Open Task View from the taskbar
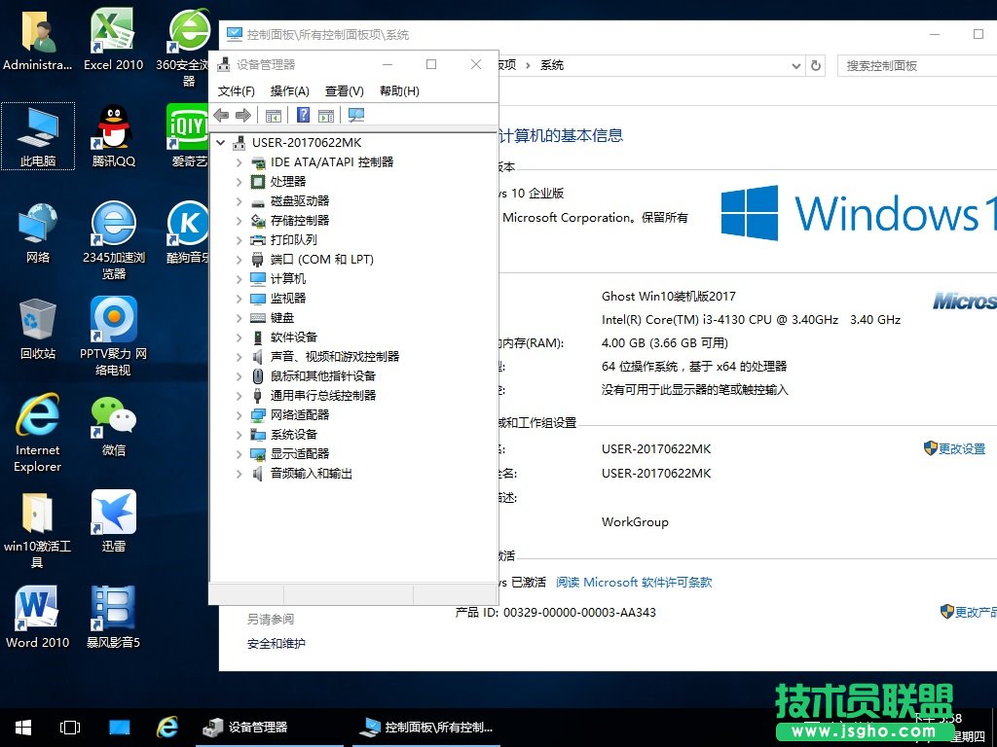997x747 pixels. [x=70, y=727]
